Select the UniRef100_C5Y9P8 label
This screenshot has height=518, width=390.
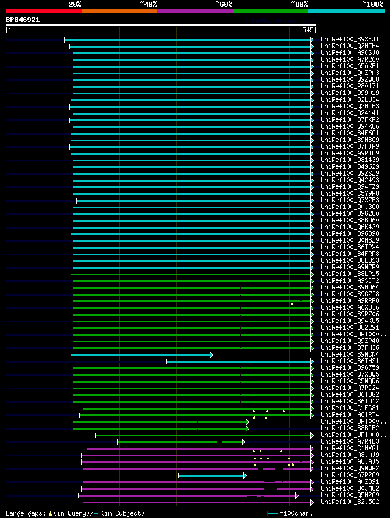350,193
